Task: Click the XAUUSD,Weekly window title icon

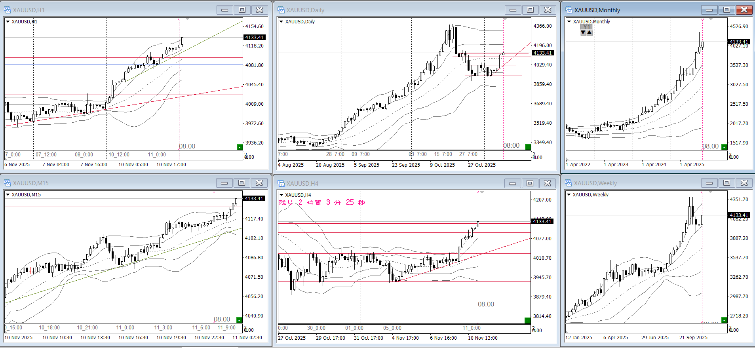Action: point(569,183)
